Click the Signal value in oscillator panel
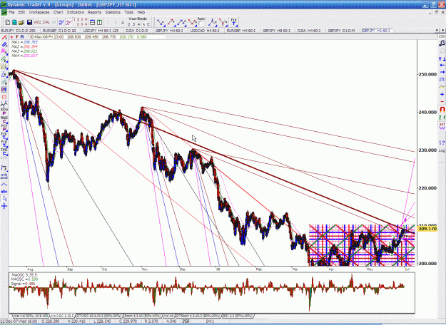Screen dimensions: 446x325 click(x=24, y=284)
